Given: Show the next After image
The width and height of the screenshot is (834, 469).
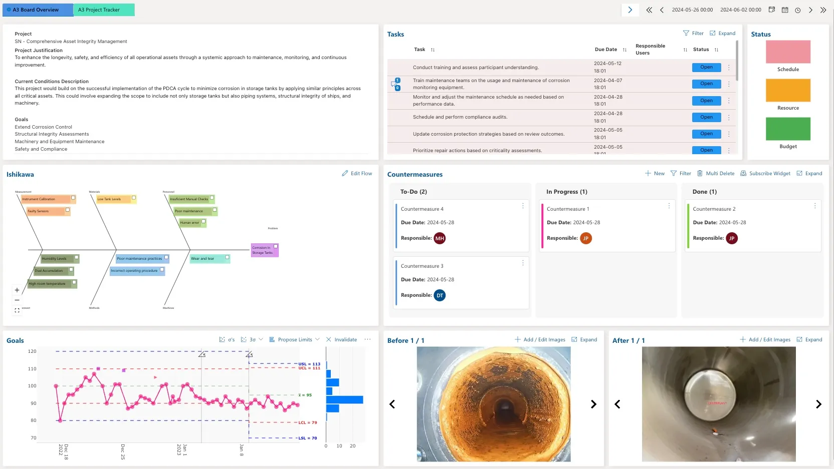Looking at the screenshot, I should (818, 404).
